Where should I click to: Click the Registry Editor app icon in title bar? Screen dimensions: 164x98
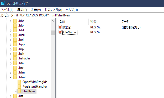pos(3,3)
